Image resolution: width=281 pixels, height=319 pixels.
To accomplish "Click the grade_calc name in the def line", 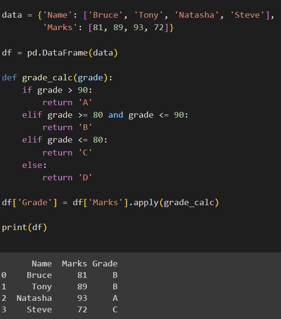I will tap(47, 78).
